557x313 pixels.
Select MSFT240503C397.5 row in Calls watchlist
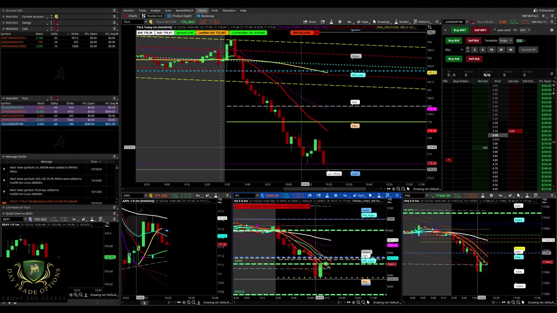(59, 38)
